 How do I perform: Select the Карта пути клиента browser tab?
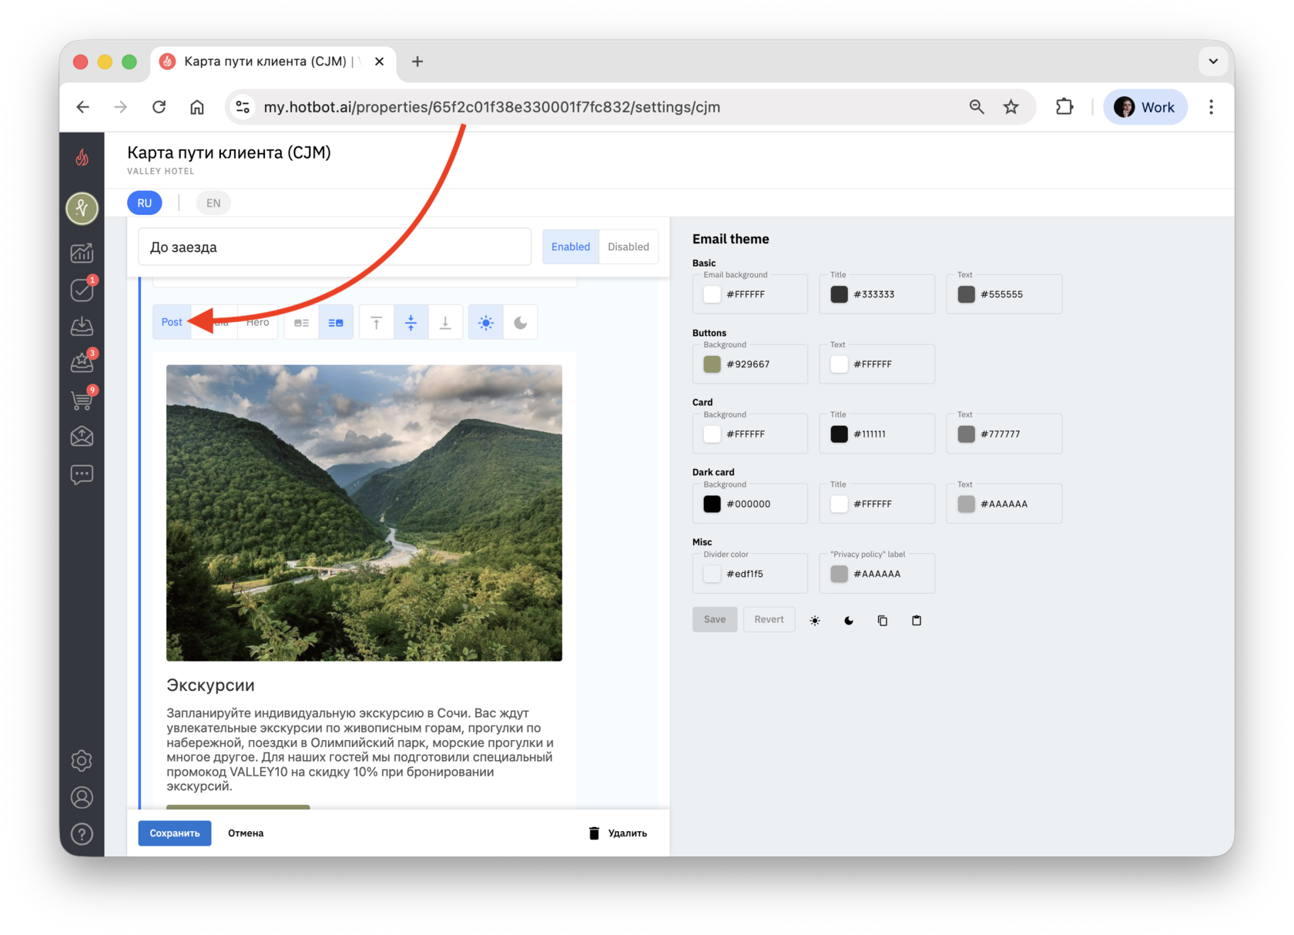click(x=273, y=62)
